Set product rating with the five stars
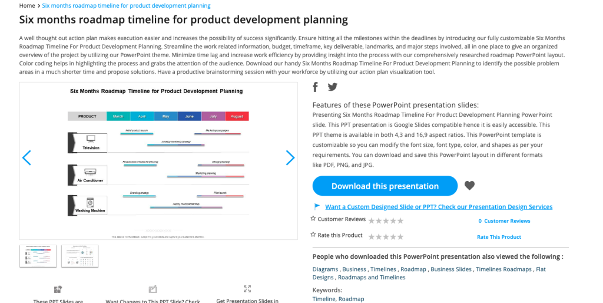This screenshot has height=303, width=603. [x=386, y=237]
